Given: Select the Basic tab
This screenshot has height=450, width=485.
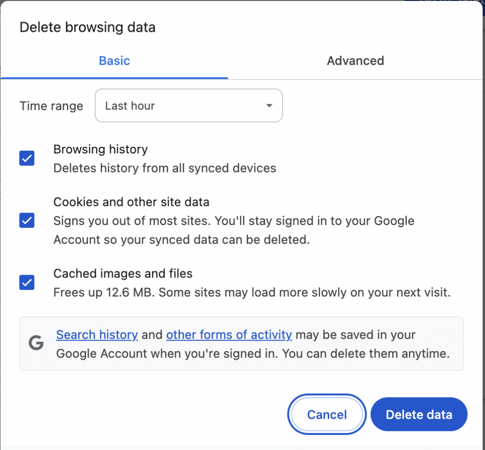Looking at the screenshot, I should coord(114,61).
